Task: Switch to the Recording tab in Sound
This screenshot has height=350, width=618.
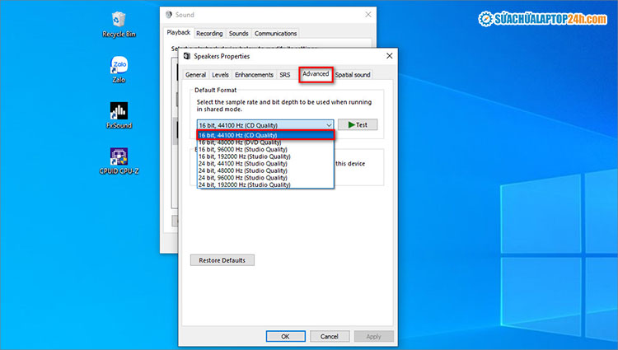Action: (x=209, y=34)
